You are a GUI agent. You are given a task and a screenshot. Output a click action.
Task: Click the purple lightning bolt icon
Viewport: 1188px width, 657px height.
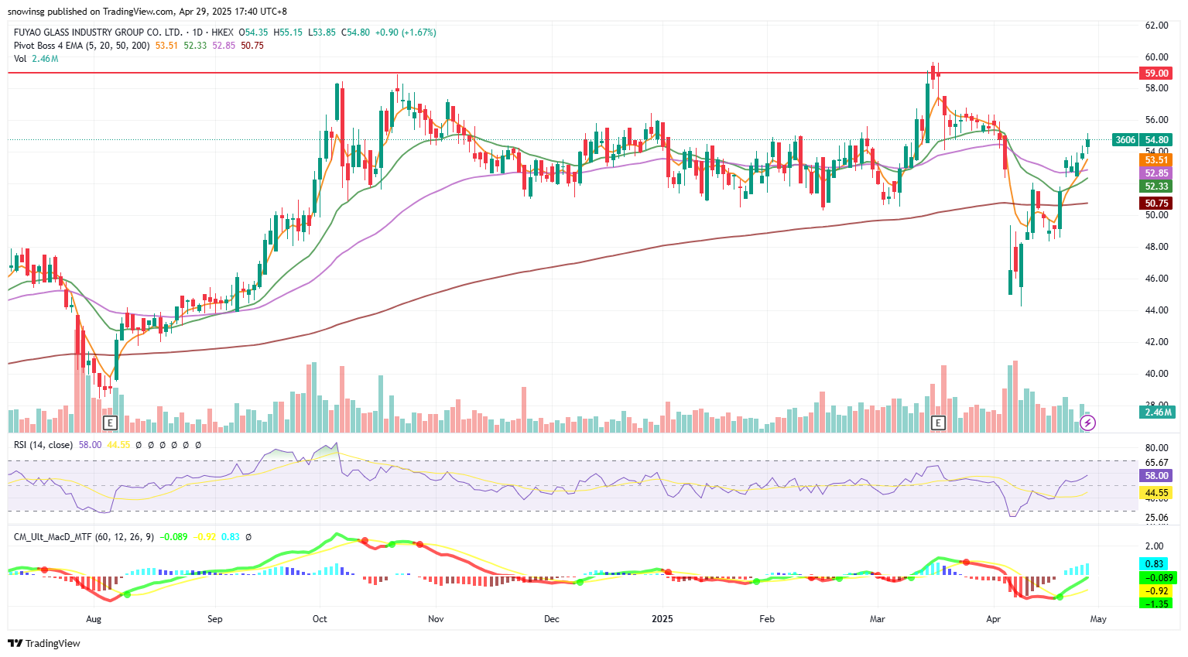[1087, 423]
